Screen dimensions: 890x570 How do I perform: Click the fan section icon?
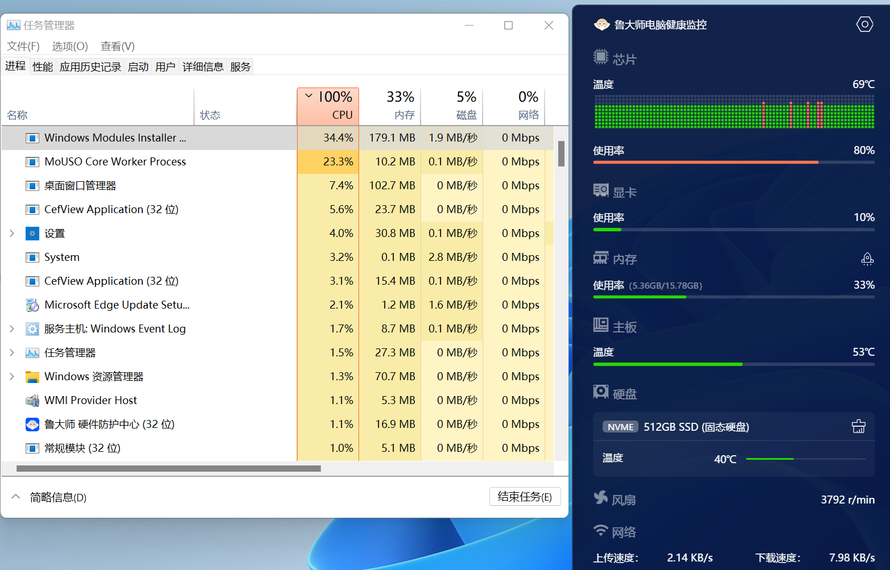pos(600,498)
